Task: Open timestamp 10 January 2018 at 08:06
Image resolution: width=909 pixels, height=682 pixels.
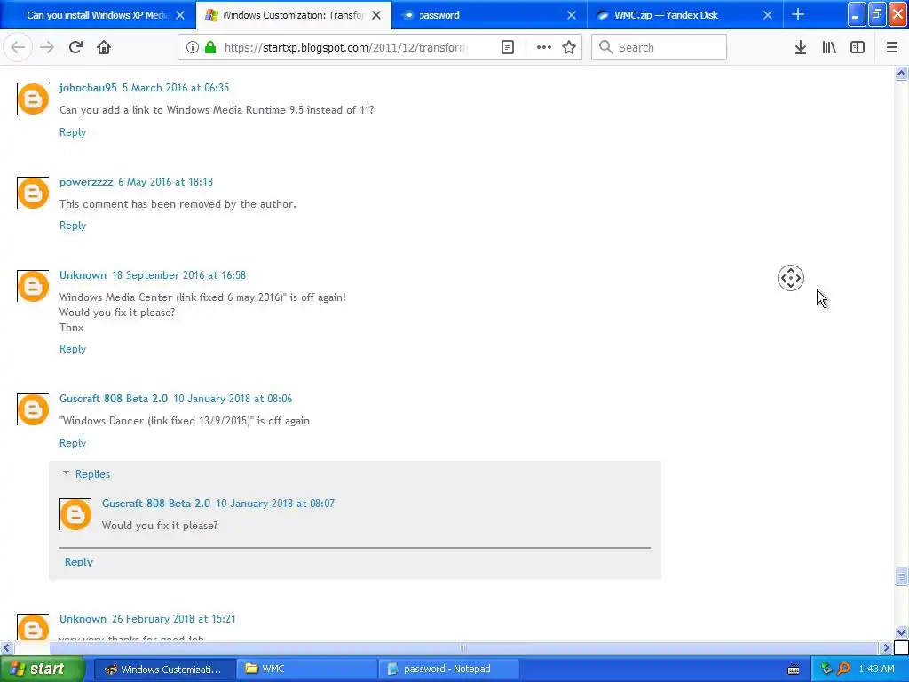Action: coord(233,399)
